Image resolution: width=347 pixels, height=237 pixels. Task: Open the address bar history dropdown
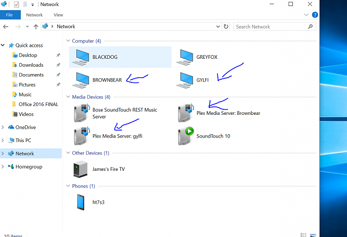pyautogui.click(x=218, y=26)
